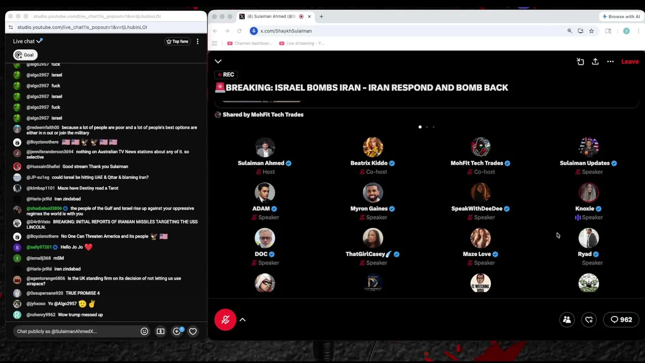Click the search-tabs icon in the browser toolbar

coord(608,31)
